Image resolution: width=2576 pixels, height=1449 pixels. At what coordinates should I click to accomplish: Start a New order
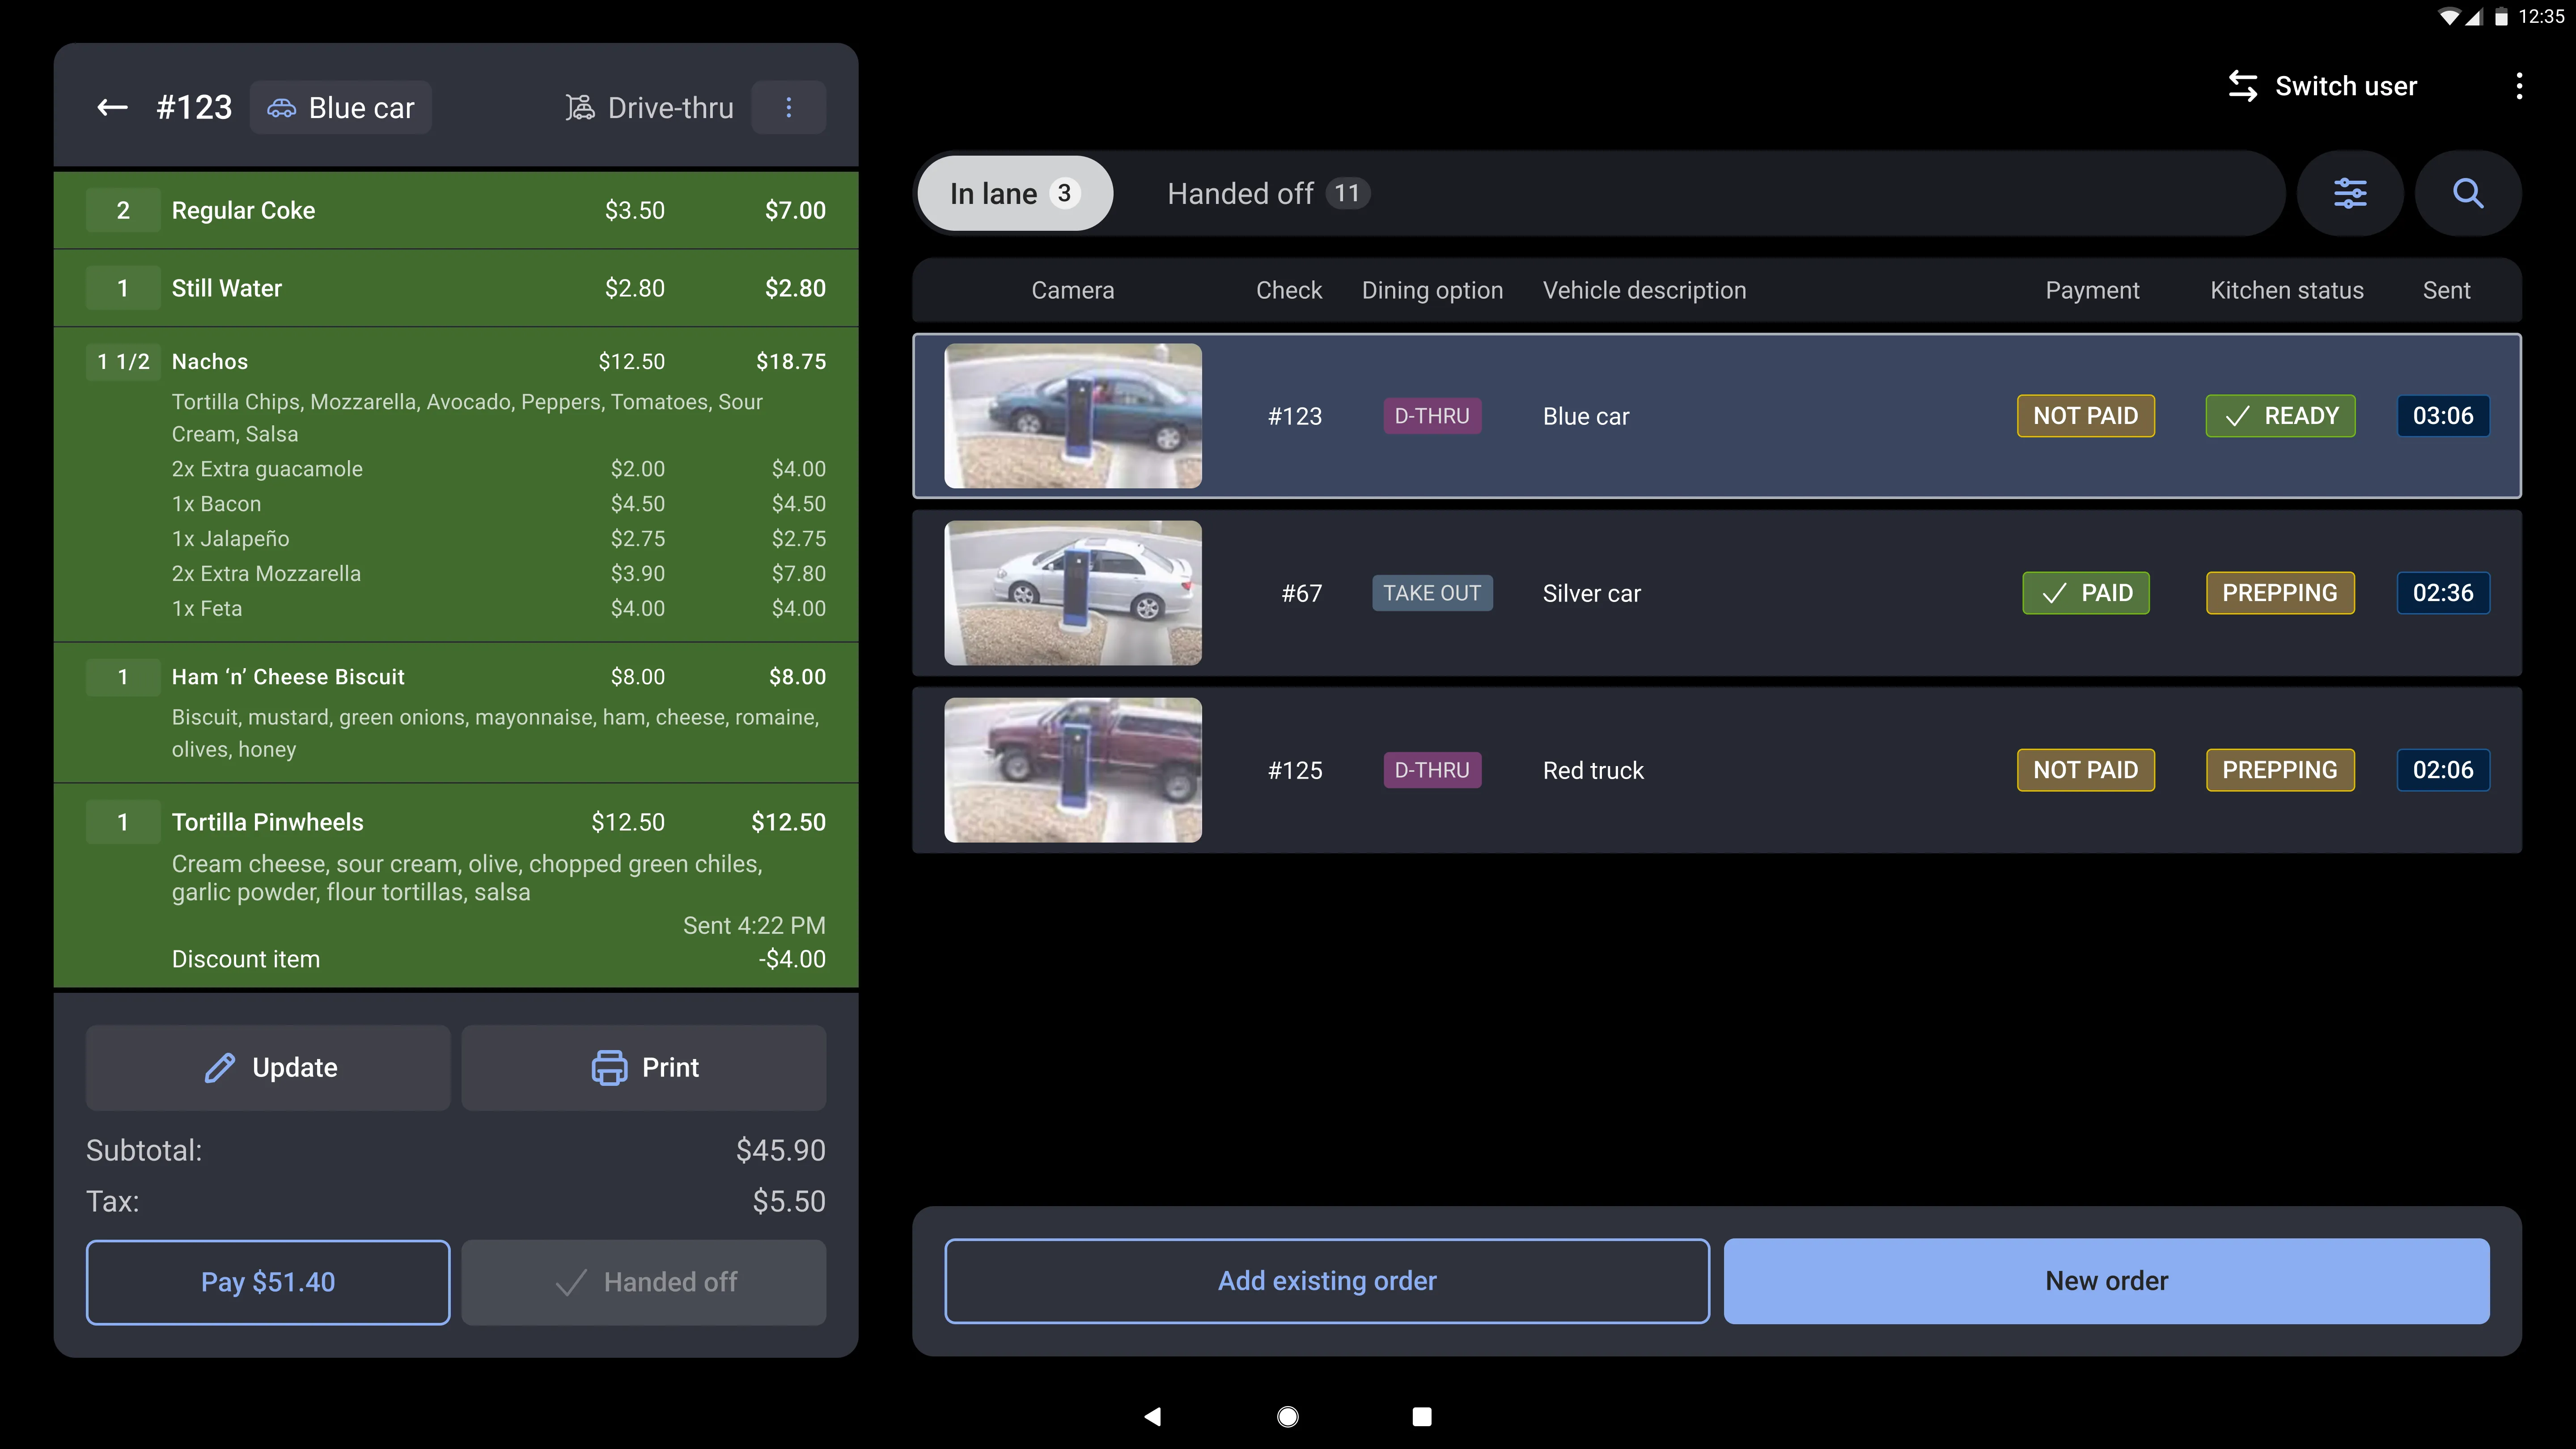[2106, 1281]
